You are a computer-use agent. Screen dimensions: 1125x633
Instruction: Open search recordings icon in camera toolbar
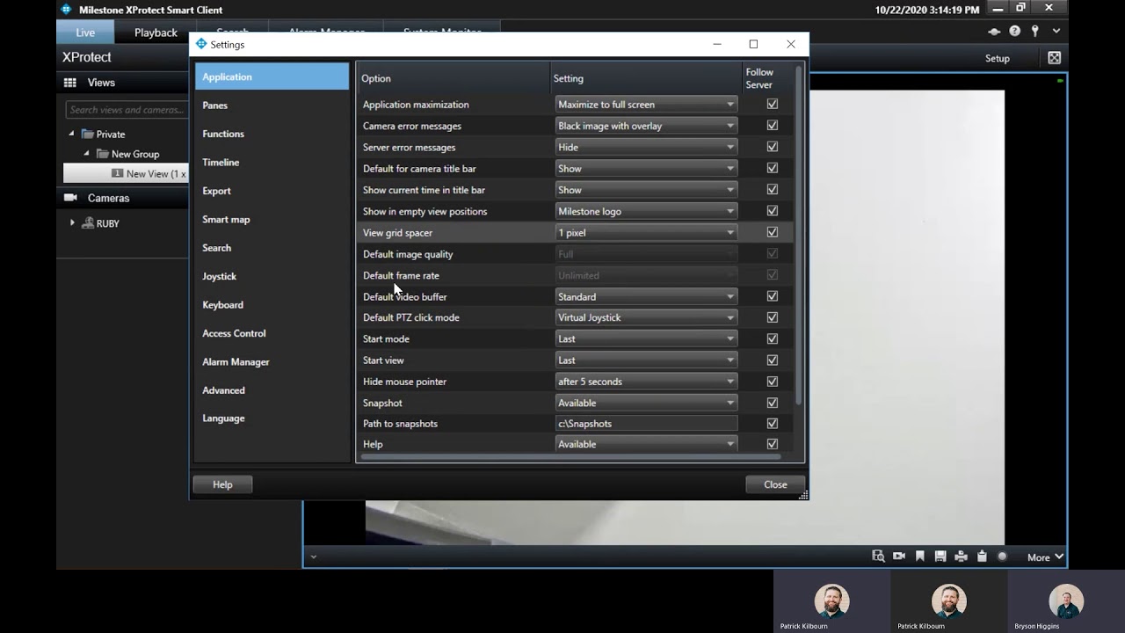878,557
